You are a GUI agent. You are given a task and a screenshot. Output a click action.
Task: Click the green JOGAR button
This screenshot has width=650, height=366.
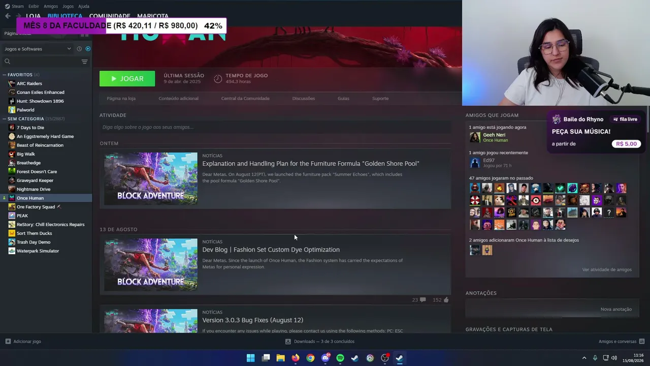(127, 79)
